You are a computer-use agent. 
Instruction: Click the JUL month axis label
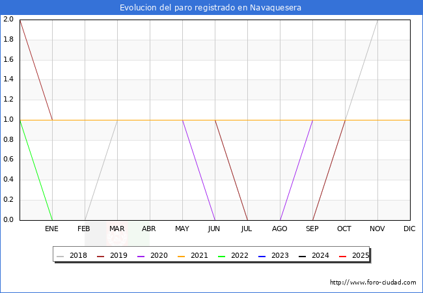pos(247,229)
